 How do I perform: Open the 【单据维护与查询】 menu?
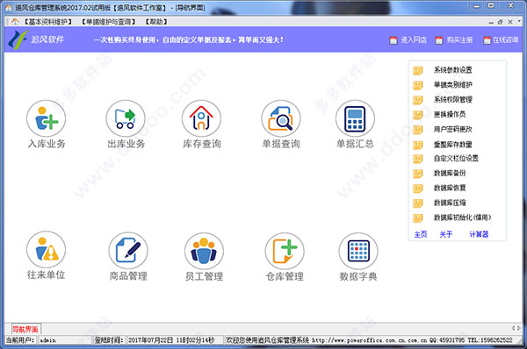(x=109, y=22)
